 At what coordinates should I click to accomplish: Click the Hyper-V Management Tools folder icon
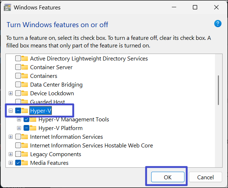tap(33, 119)
